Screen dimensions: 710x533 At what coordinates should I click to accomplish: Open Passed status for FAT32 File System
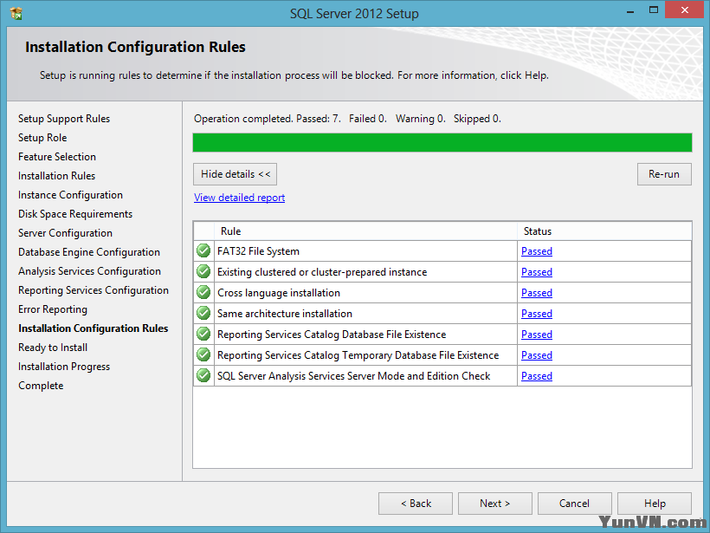(x=537, y=251)
